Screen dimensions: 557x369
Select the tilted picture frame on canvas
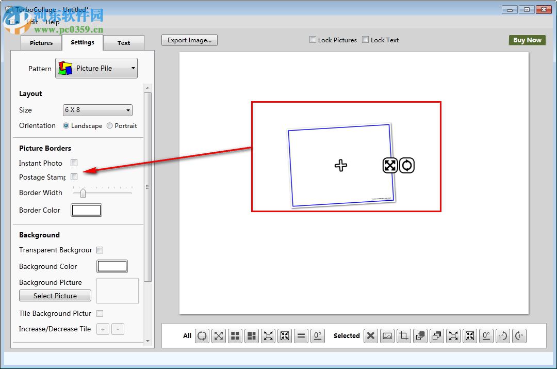tap(341, 165)
